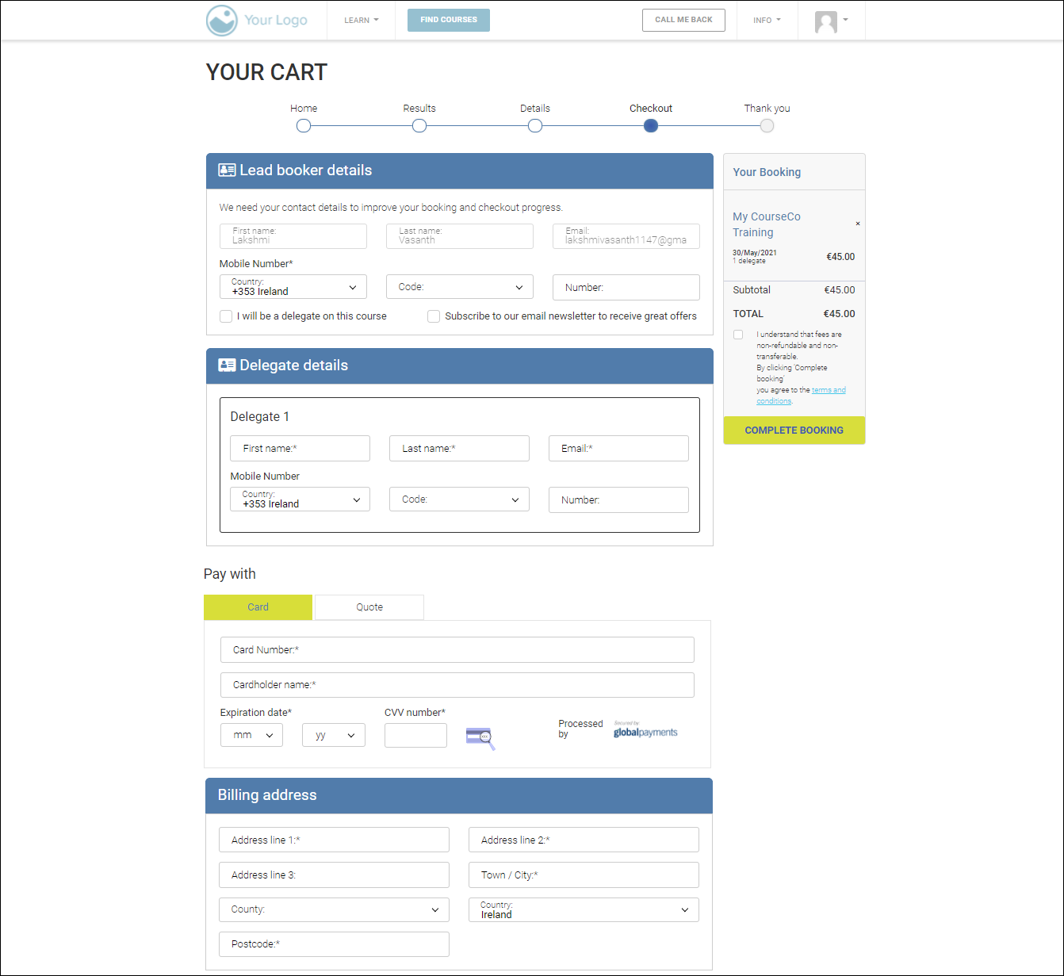Viewport: 1064px width, 976px height.
Task: Go to the Details progress step circle
Action: (x=535, y=126)
